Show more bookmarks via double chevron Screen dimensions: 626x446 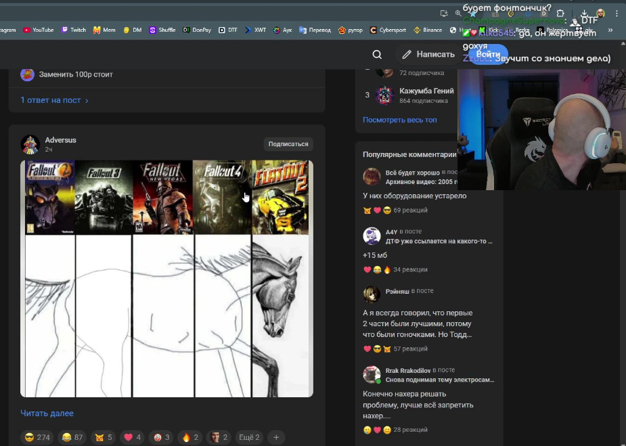click(610, 30)
